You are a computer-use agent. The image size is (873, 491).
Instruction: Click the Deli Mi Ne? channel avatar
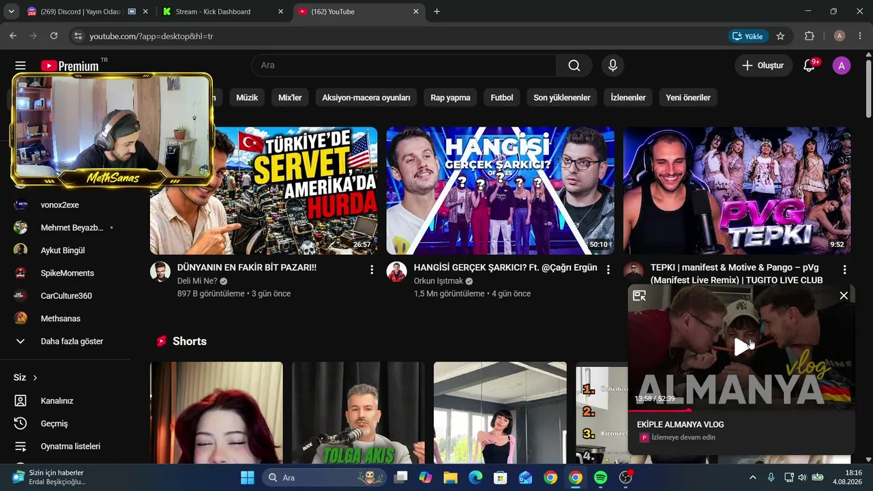pos(160,271)
